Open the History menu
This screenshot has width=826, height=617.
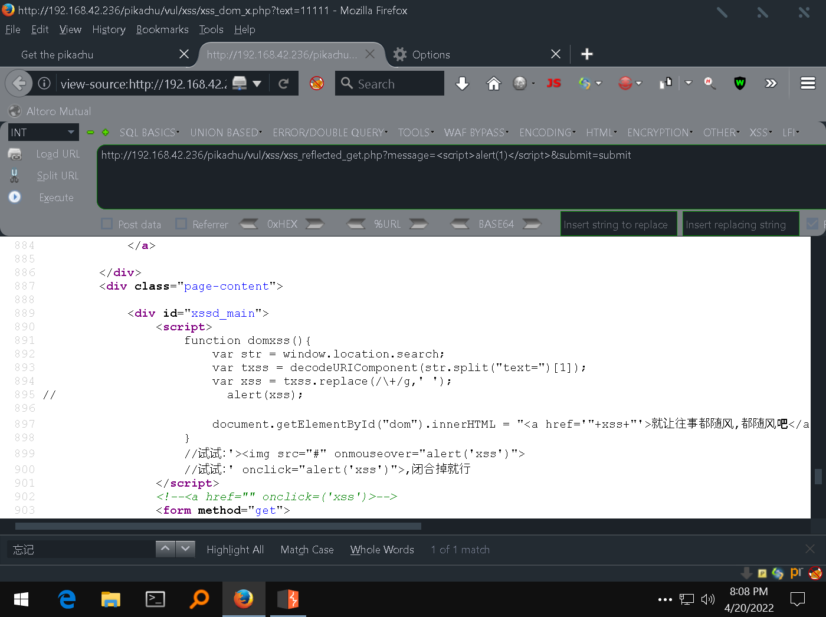click(x=109, y=29)
